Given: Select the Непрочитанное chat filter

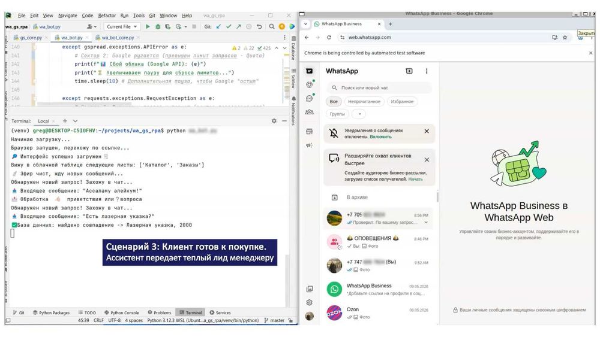Looking at the screenshot, I should pyautogui.click(x=364, y=102).
